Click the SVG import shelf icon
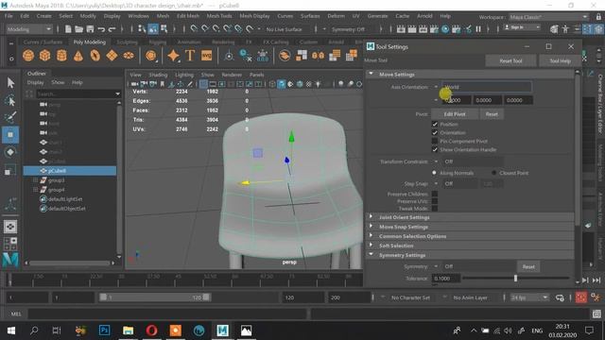This screenshot has width=605, height=340. click(x=207, y=56)
